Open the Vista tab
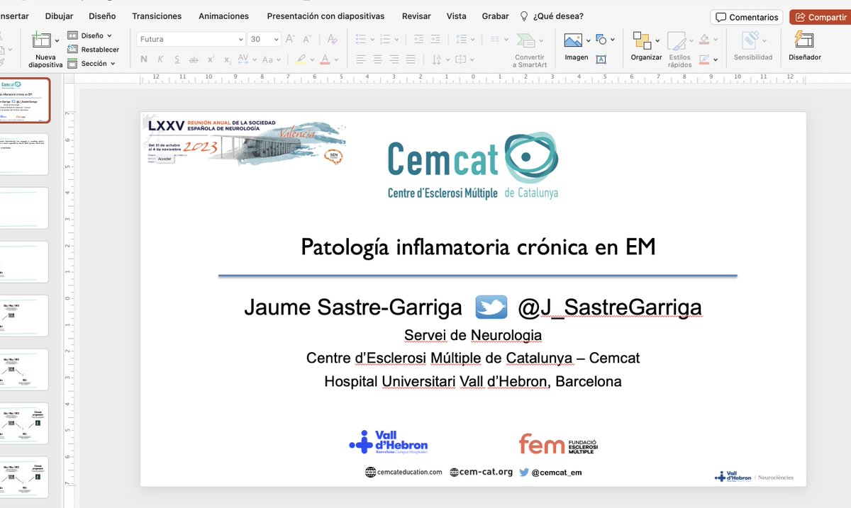Viewport: 851px width, 508px height. pos(457,16)
